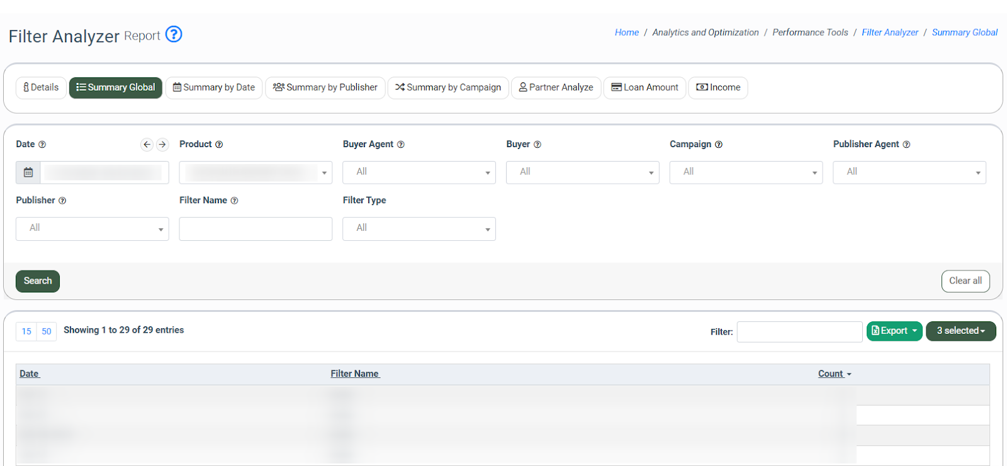This screenshot has width=1007, height=466.
Task: Click the help icon next to Product
Action: tap(219, 145)
